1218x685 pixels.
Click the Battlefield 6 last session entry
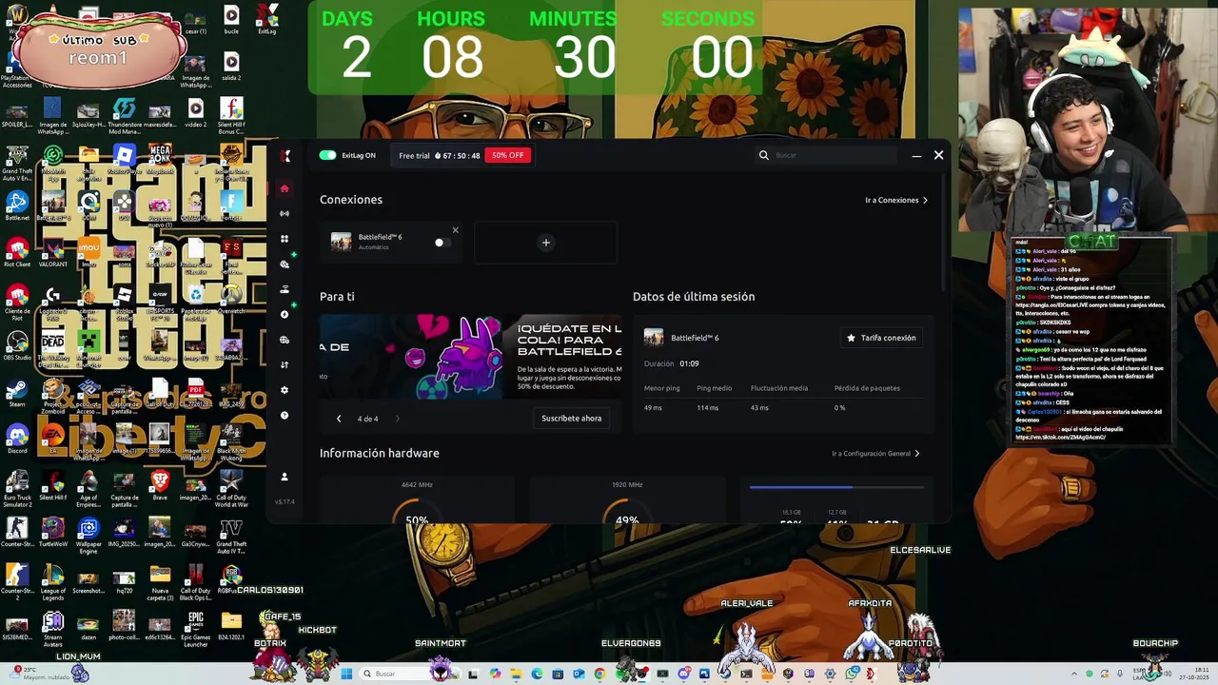(x=682, y=338)
